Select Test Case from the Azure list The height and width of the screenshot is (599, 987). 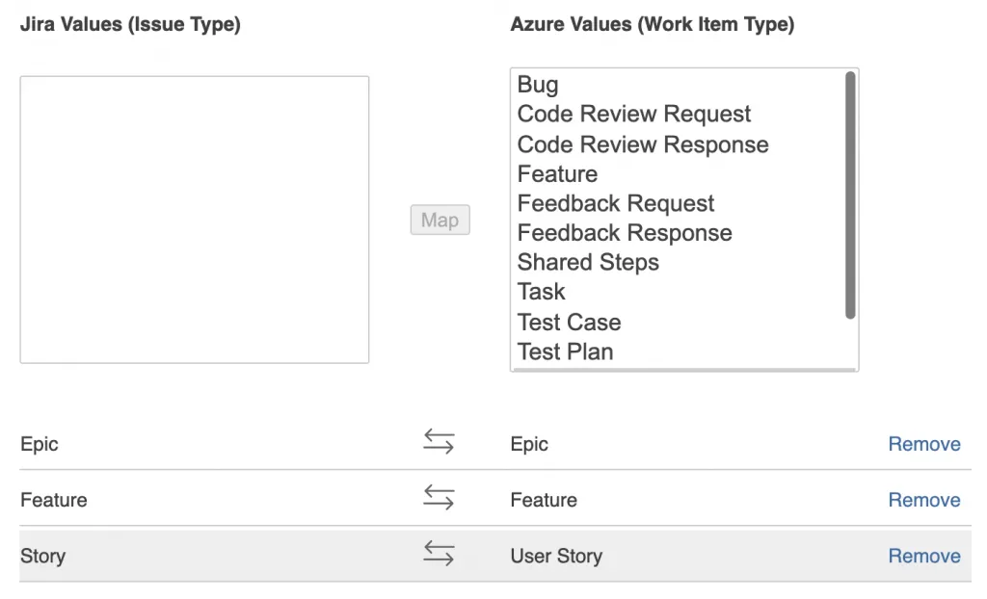click(569, 322)
